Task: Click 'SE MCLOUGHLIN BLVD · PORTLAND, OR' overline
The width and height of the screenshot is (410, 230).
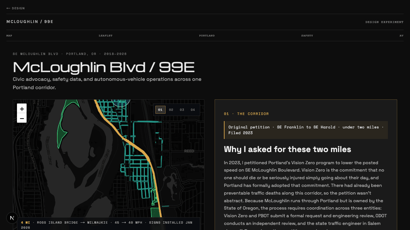Action: [70, 54]
